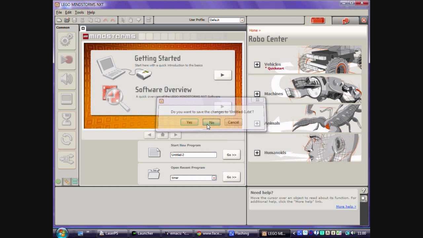Click the volume icon in system tray

(353, 233)
